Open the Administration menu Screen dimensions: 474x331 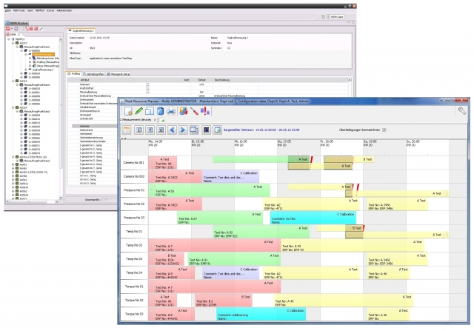[64, 10]
